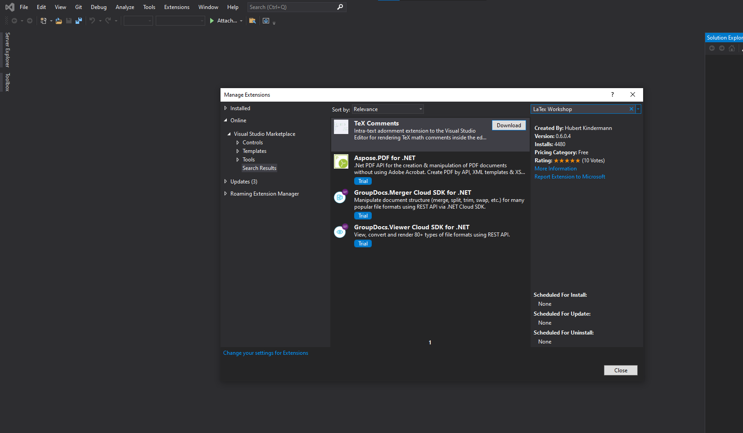Click the Solution Explorer panel title
This screenshot has height=433, width=743.
click(724, 38)
